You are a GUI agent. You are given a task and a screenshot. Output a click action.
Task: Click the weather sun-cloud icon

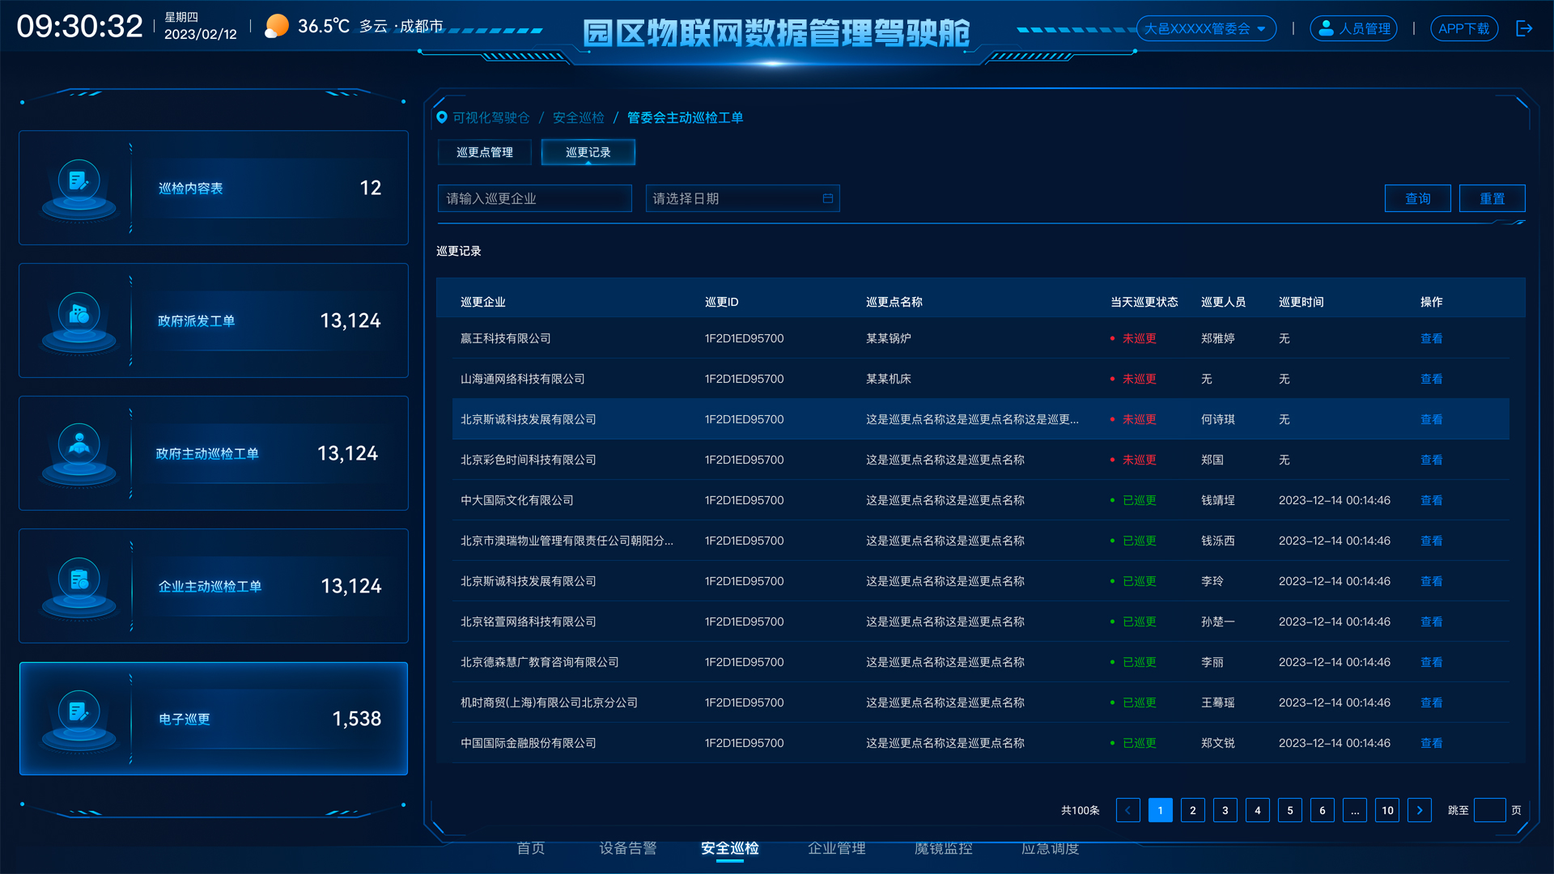(x=277, y=26)
